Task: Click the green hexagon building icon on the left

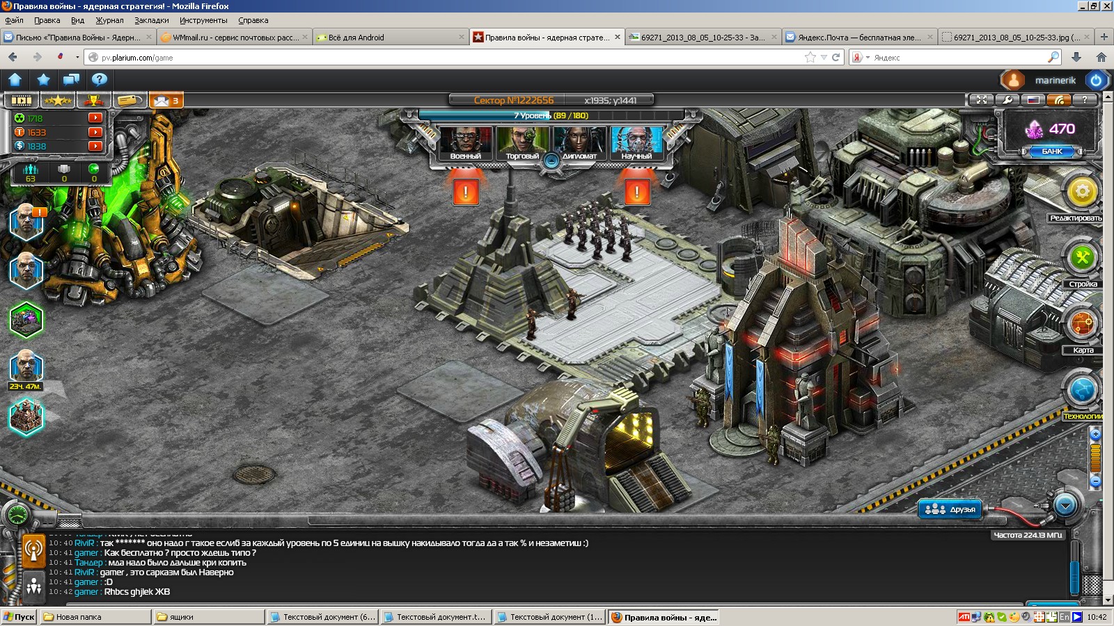Action: pos(26,319)
